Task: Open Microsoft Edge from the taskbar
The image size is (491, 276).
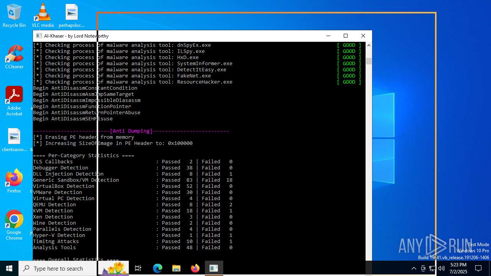Action: pyautogui.click(x=158, y=268)
